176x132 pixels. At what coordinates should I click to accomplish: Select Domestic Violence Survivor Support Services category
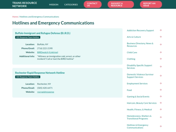[x=140, y=76]
